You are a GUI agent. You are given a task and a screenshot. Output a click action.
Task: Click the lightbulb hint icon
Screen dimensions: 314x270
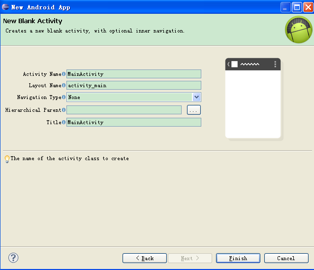[7, 159]
